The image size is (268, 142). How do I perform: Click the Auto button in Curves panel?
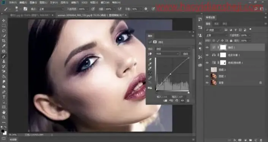pyautogui.click(x=186, y=54)
